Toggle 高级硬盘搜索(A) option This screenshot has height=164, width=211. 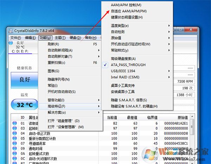(137, 59)
